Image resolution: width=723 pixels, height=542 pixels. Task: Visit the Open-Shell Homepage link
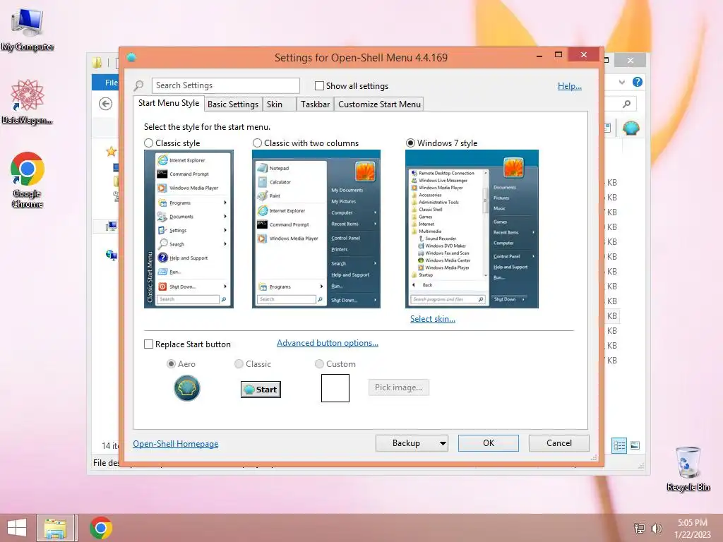[176, 444]
